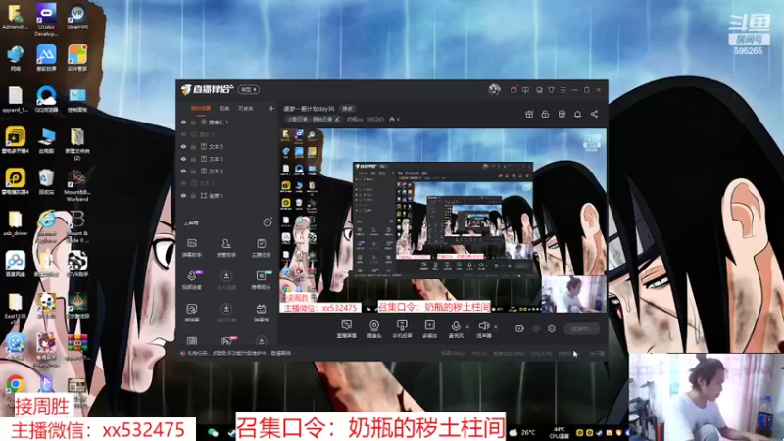Lock the 文本 5 source
Image resolution: width=784 pixels, height=441 pixels.
click(193, 146)
